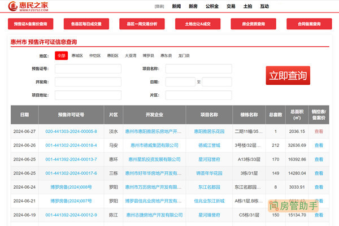This screenshot has width=339, height=226.
Task: Open permit 001-441392-2024-00012-9
Action: (x=71, y=215)
